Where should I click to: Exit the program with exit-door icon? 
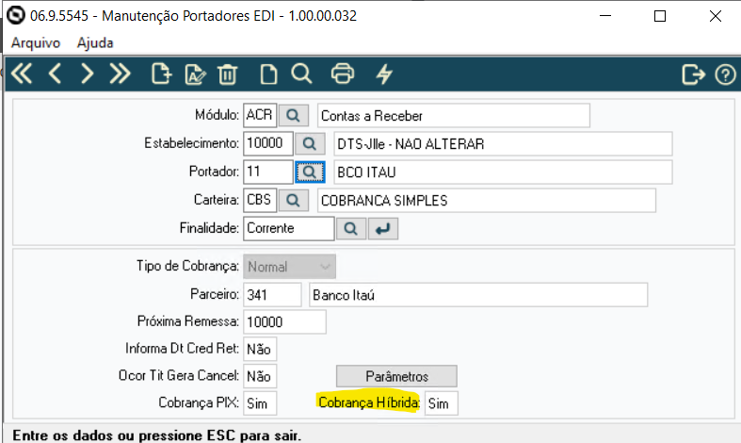pos(693,74)
